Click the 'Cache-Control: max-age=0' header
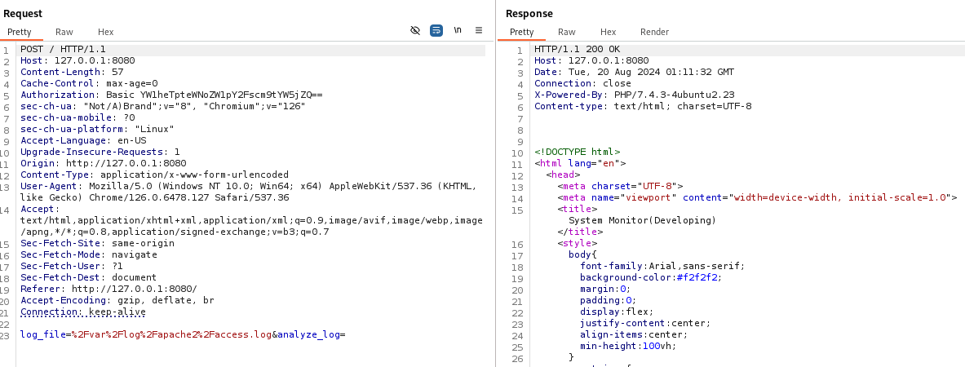Viewport: 965px width, 367px height. point(89,83)
